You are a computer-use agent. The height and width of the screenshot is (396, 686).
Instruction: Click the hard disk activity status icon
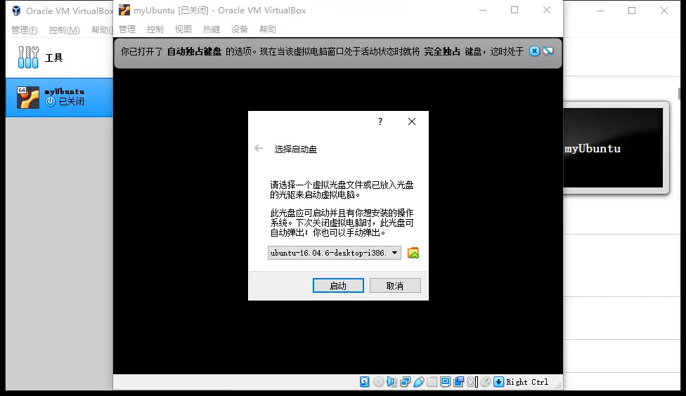[365, 382]
